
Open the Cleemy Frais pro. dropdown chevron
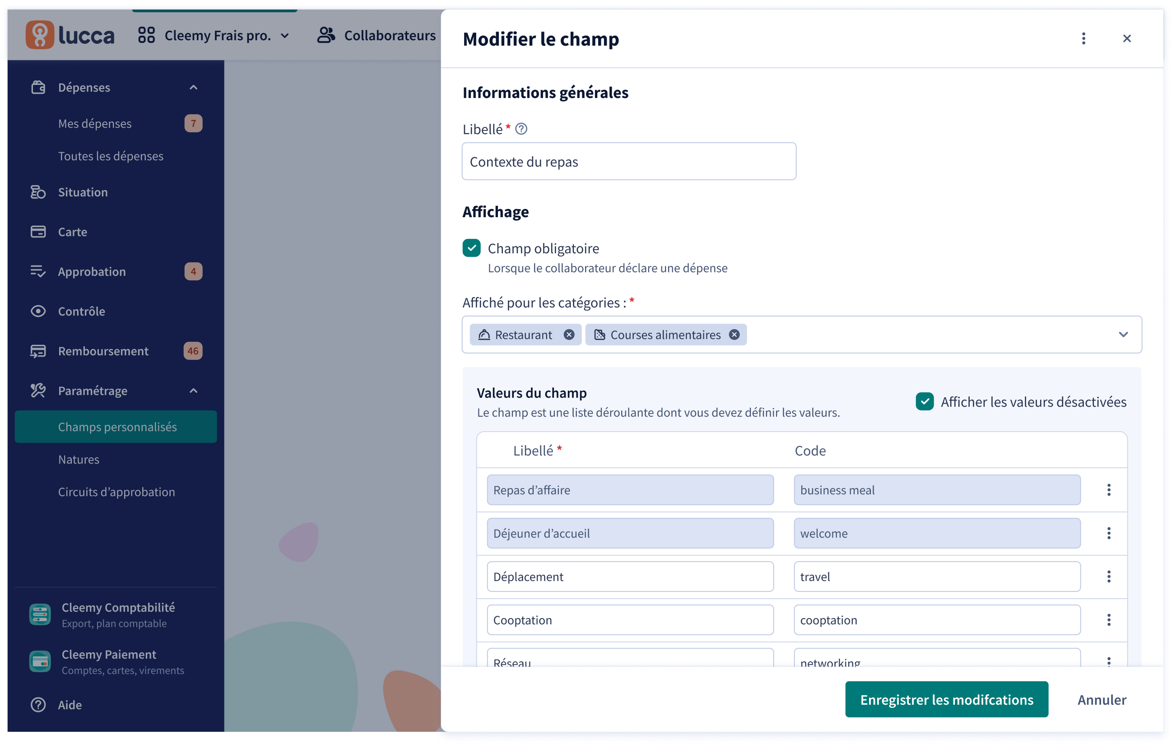pos(285,36)
